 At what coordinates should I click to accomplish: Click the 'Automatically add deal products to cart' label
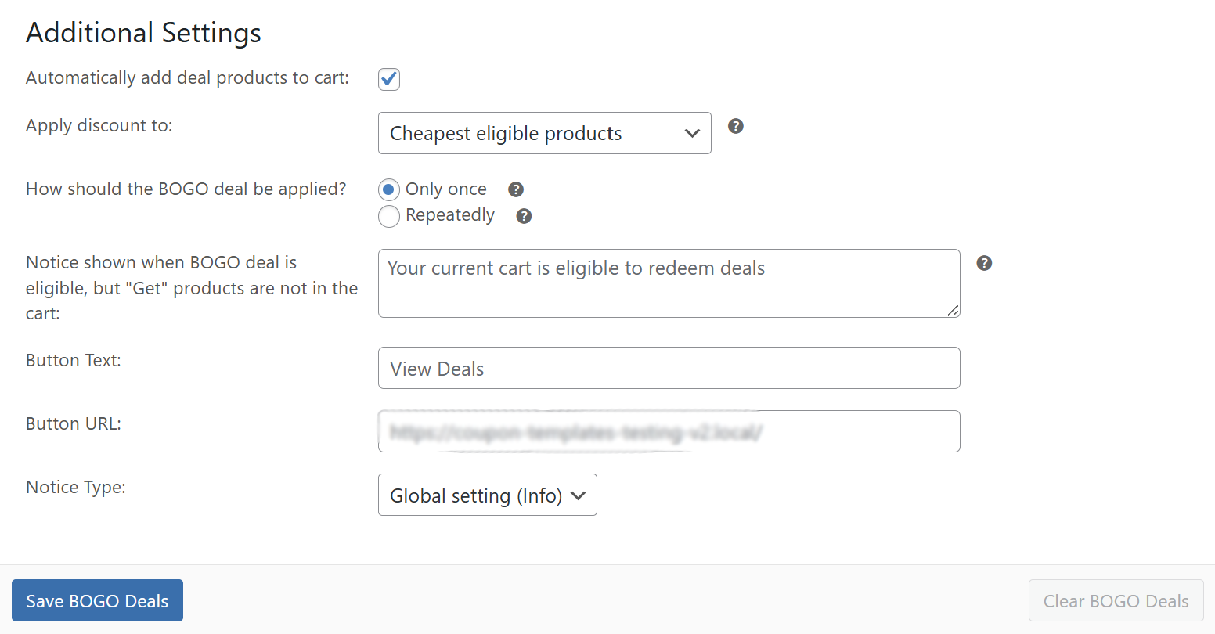pos(187,78)
